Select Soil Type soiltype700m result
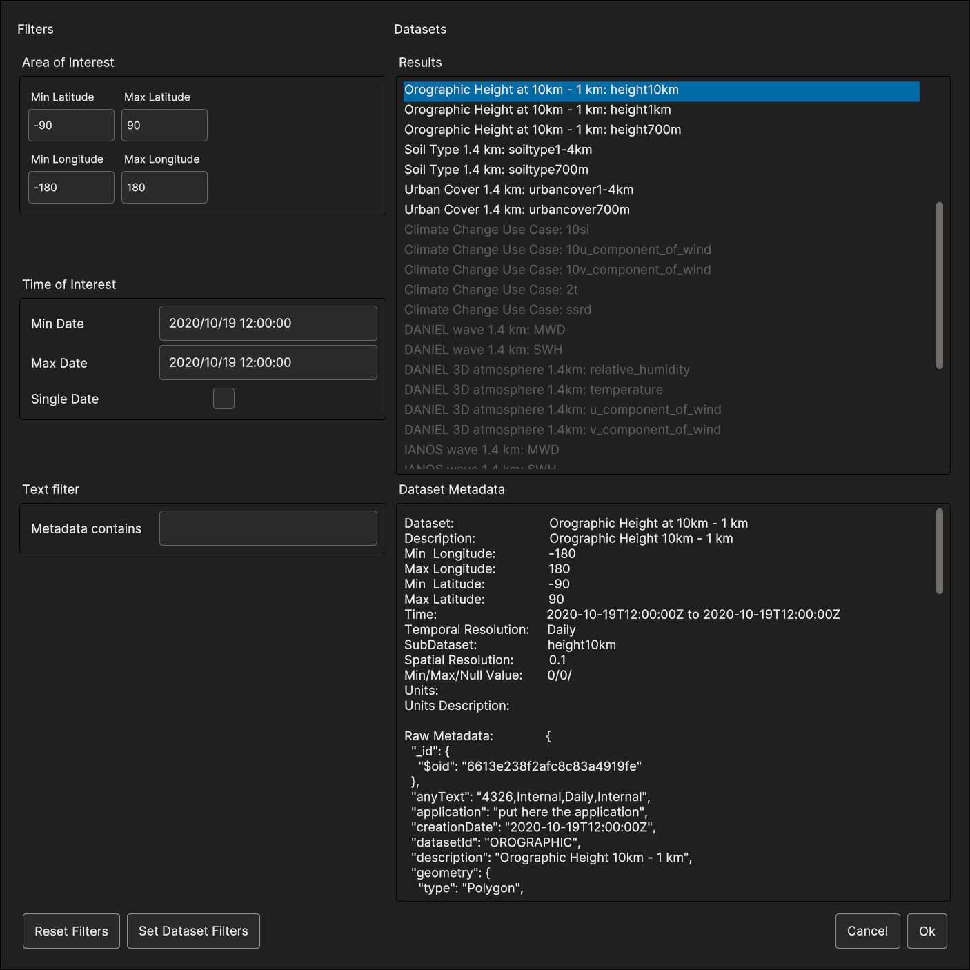Image resolution: width=970 pixels, height=970 pixels. [661, 170]
